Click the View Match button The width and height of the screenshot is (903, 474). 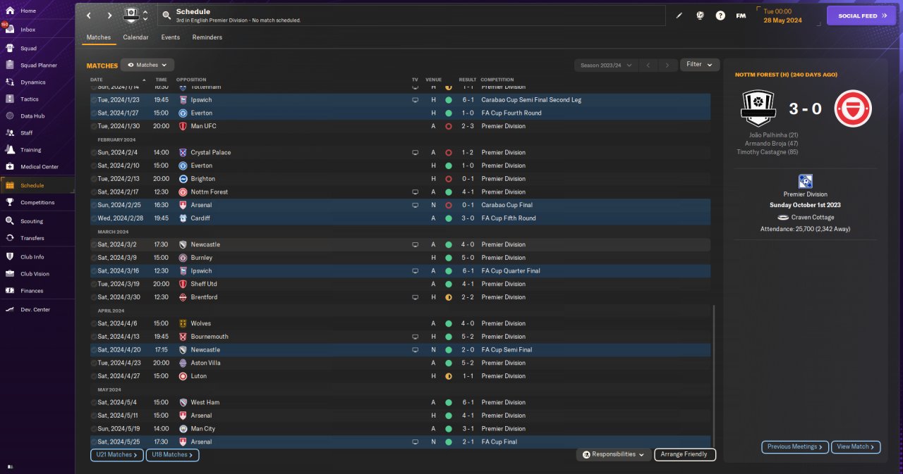tap(856, 447)
